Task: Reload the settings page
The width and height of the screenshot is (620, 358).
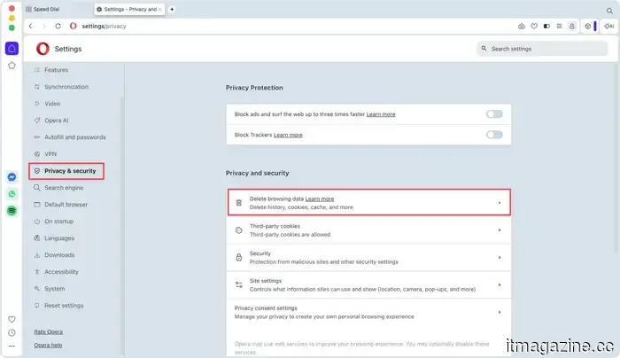Action: tap(58, 26)
